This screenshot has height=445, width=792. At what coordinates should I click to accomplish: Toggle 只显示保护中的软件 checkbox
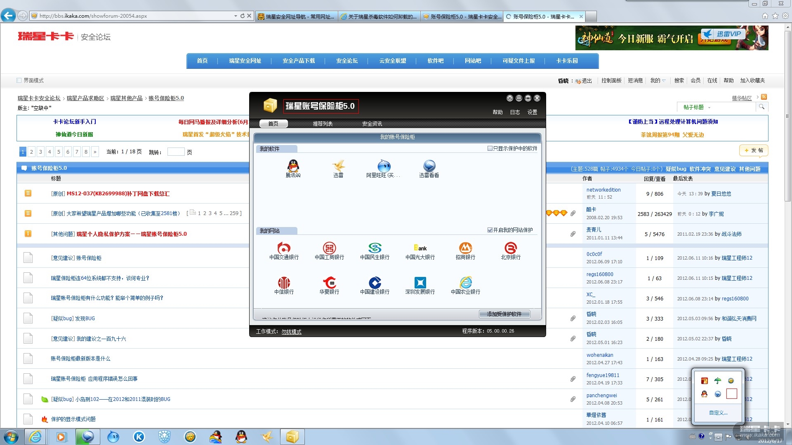pyautogui.click(x=490, y=148)
